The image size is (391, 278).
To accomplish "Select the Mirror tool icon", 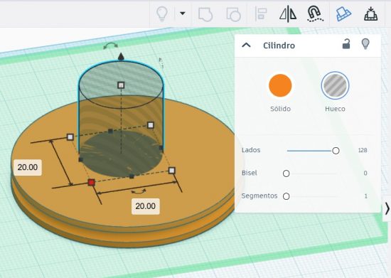I will point(288,14).
